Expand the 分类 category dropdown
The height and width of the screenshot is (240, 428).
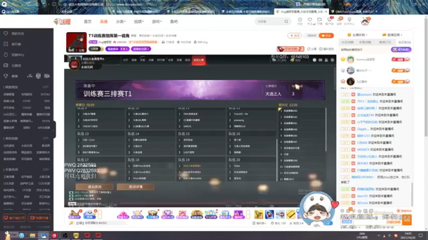pos(120,21)
